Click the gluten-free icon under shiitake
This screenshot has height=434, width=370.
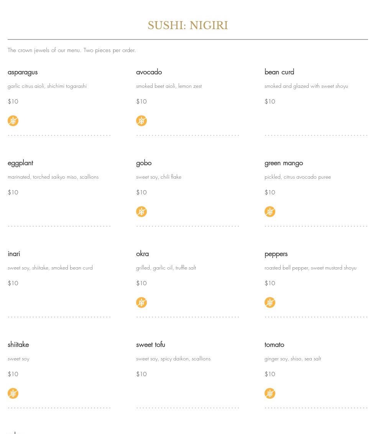tap(13, 393)
